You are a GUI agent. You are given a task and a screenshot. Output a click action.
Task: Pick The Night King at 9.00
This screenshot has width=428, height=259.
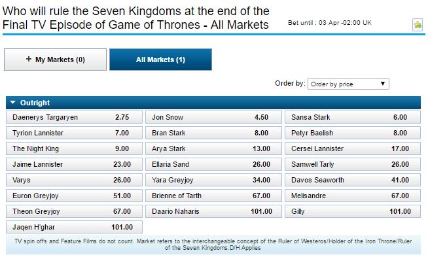[x=74, y=148]
